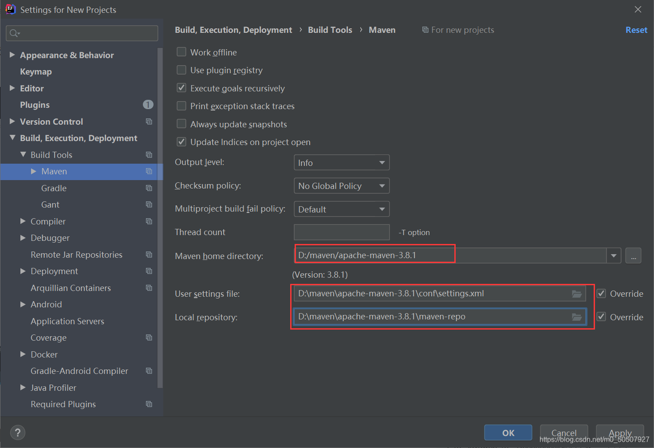Viewport: 654px width, 448px height.
Task: Open help with the question mark button
Action: [18, 432]
